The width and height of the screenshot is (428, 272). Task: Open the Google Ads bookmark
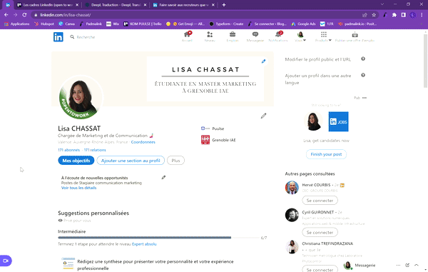click(x=303, y=24)
